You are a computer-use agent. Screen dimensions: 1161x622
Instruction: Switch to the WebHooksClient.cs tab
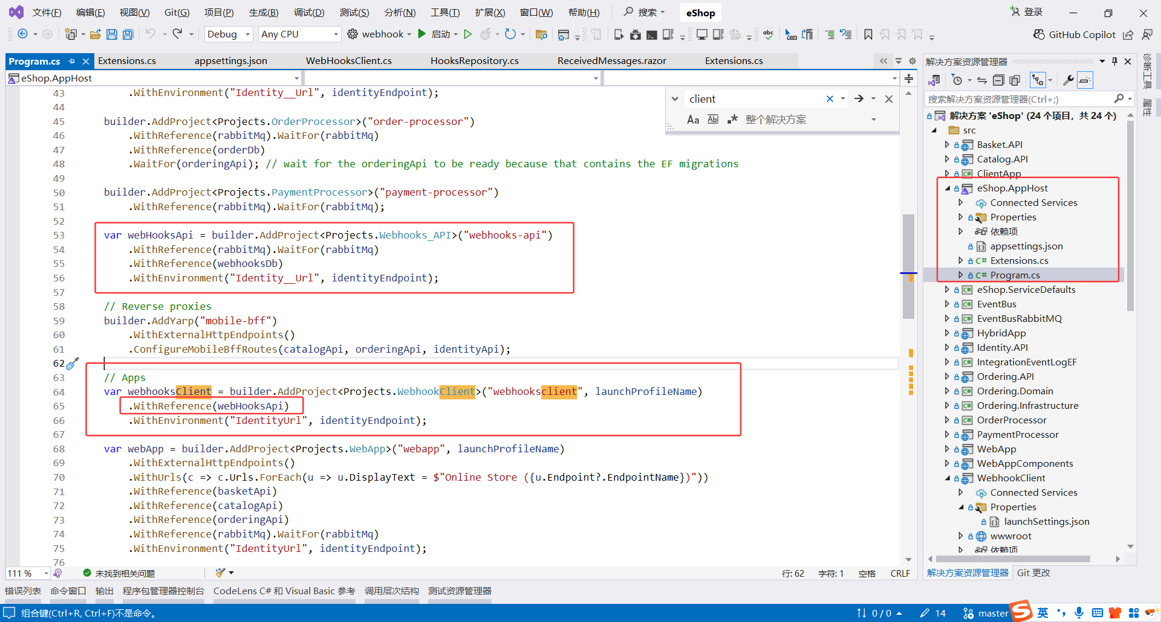point(348,61)
